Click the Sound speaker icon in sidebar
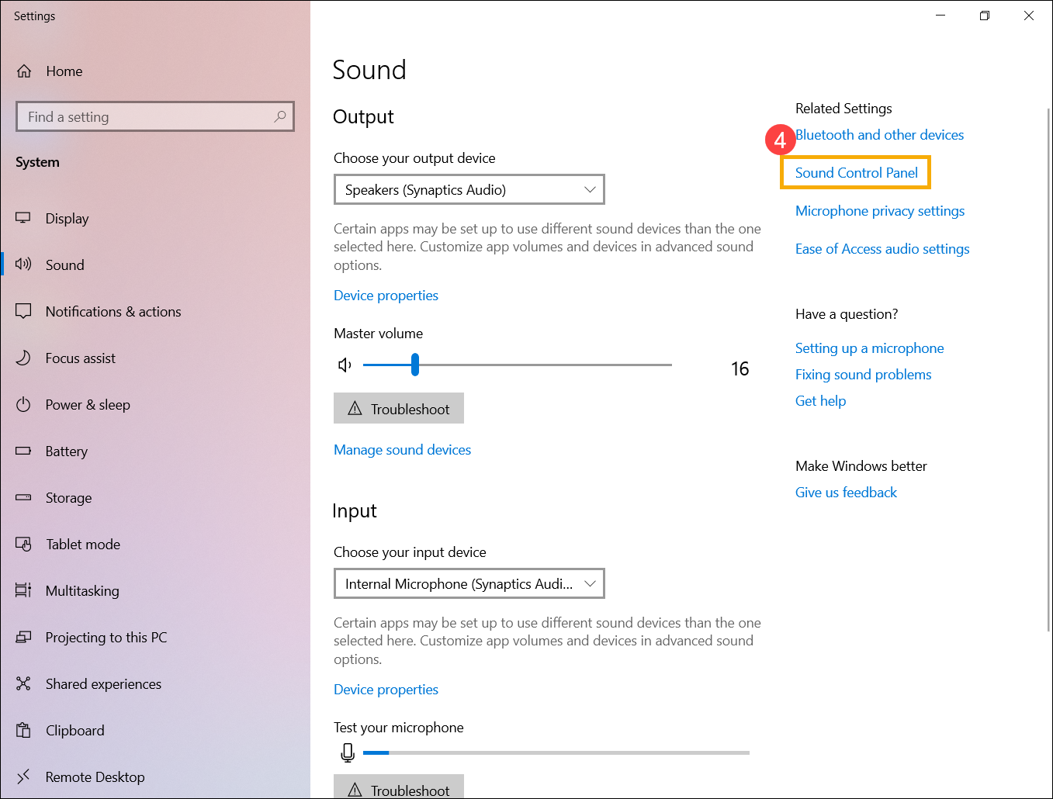Image resolution: width=1053 pixels, height=799 pixels. click(x=23, y=265)
